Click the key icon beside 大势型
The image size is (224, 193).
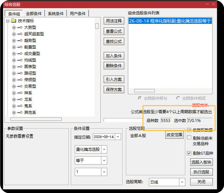point(20,27)
